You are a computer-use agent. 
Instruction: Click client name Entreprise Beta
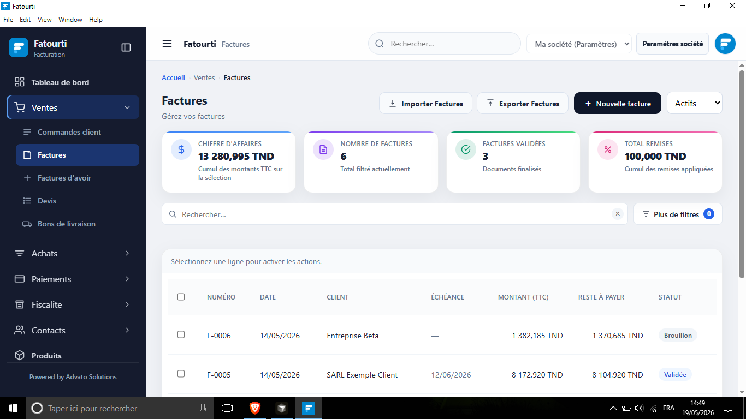tap(353, 336)
